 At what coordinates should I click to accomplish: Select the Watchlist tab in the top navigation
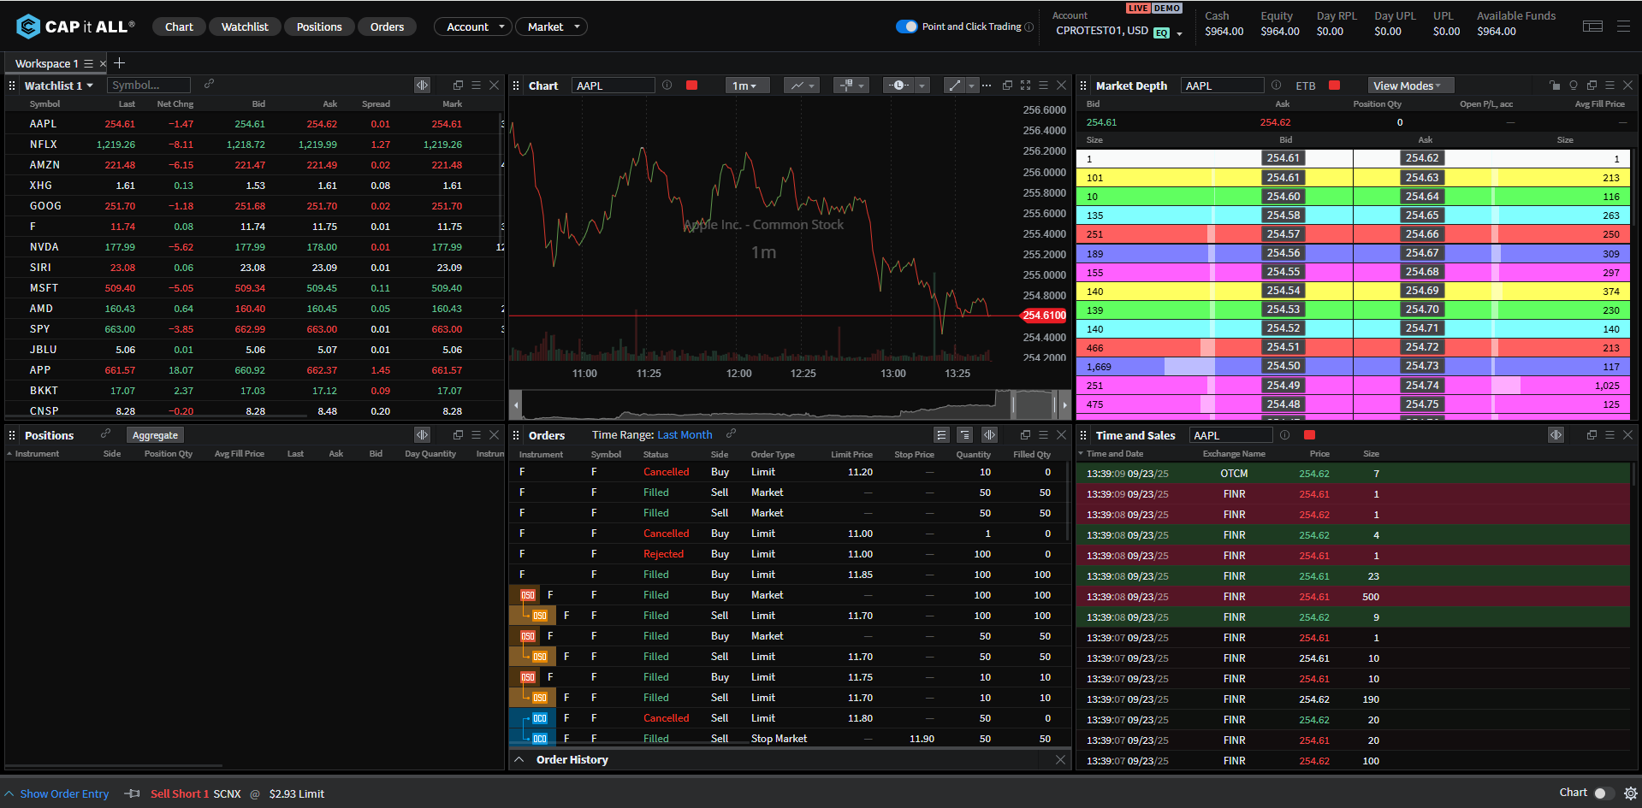pos(245,27)
